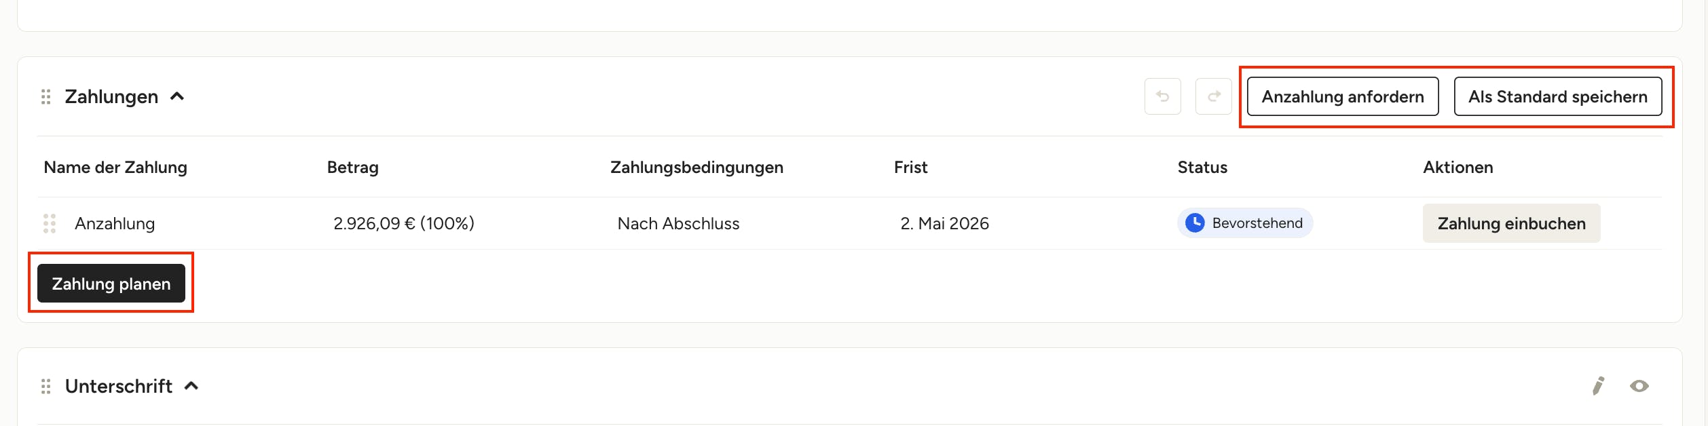Click the drag handle beside Unterschrift title
The width and height of the screenshot is (1708, 426).
pyautogui.click(x=46, y=387)
